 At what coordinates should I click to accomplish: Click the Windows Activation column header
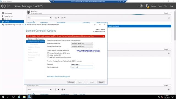[x=102, y=23]
